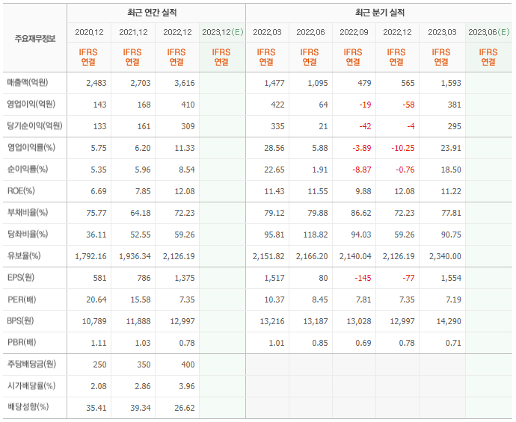516x422 pixels.
Task: Select the 'ROE(%)' row label
Action: [x=21, y=191]
